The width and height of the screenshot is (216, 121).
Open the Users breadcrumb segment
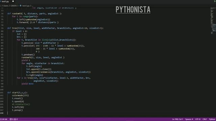click(x=6, y=6)
